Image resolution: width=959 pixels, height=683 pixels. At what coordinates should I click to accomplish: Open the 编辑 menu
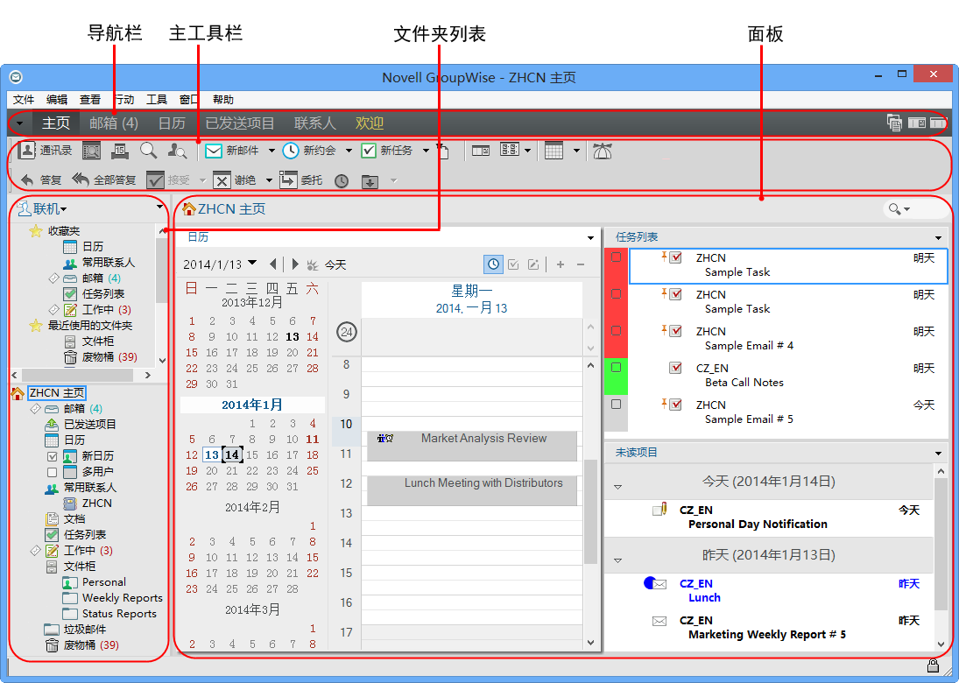pos(57,100)
